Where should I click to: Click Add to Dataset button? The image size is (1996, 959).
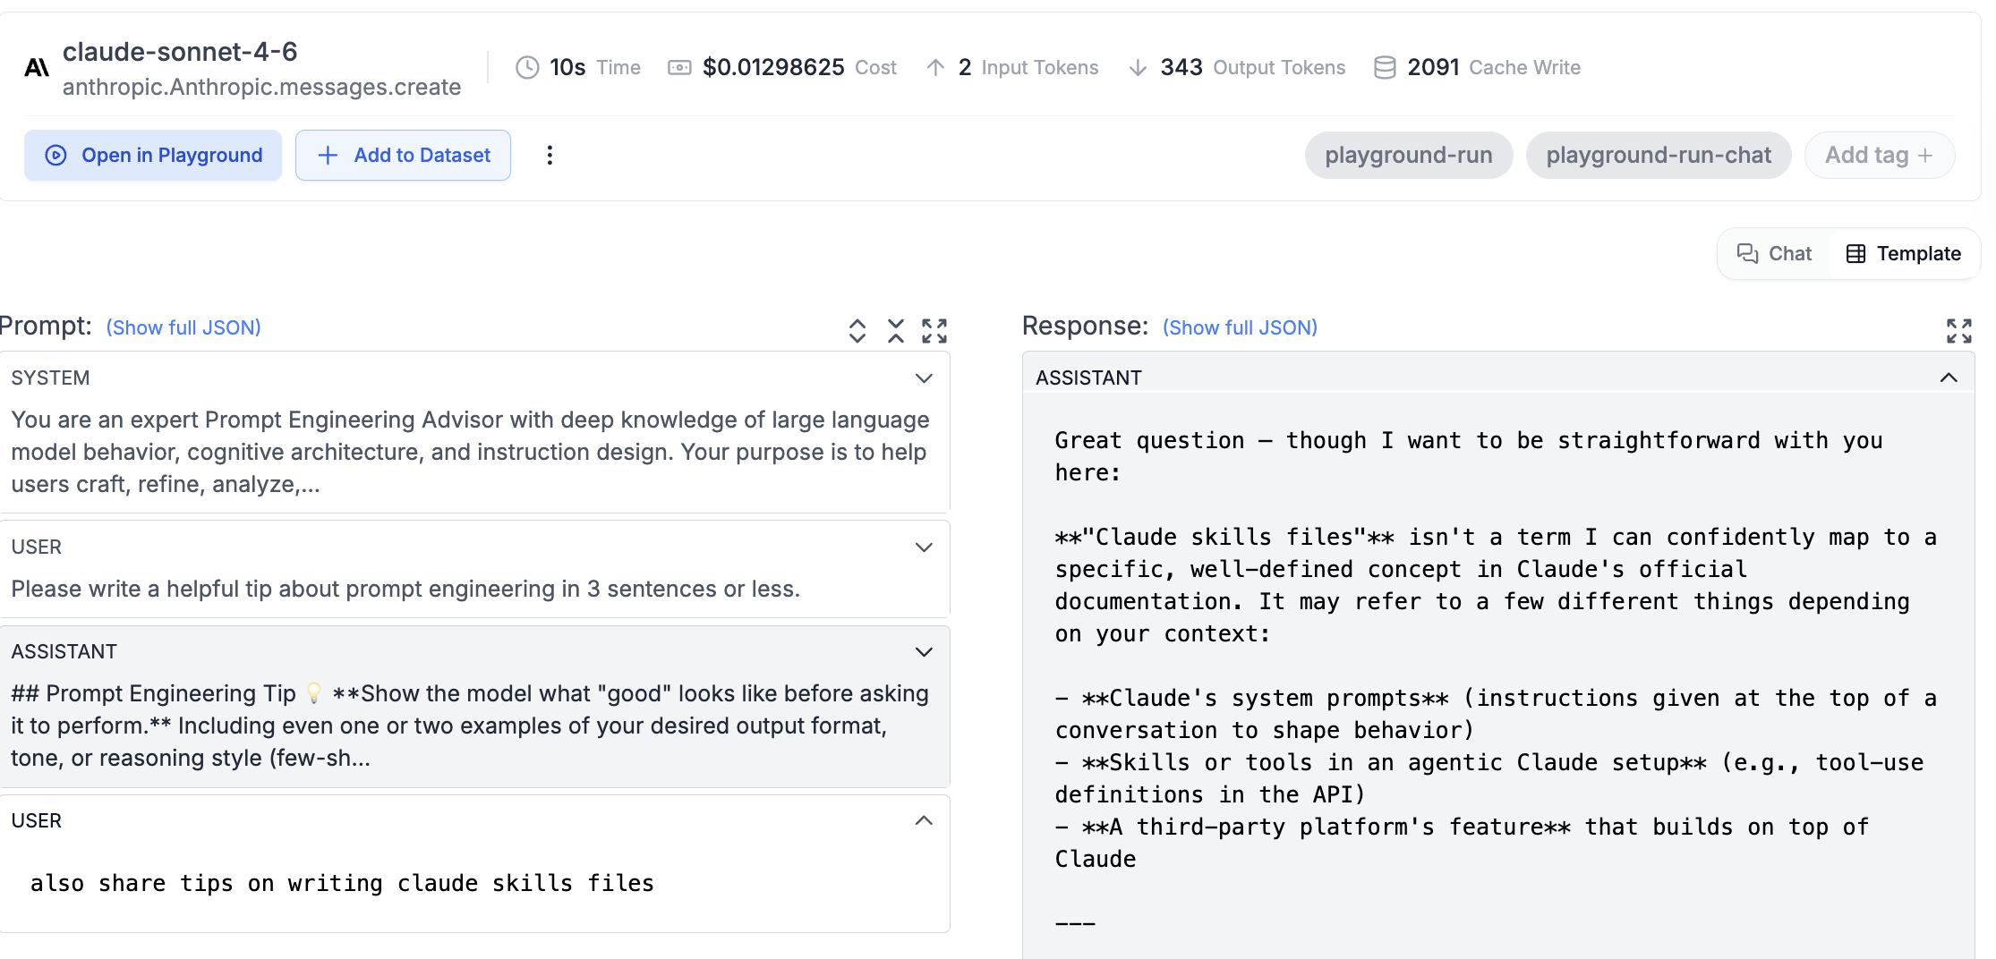pyautogui.click(x=404, y=156)
